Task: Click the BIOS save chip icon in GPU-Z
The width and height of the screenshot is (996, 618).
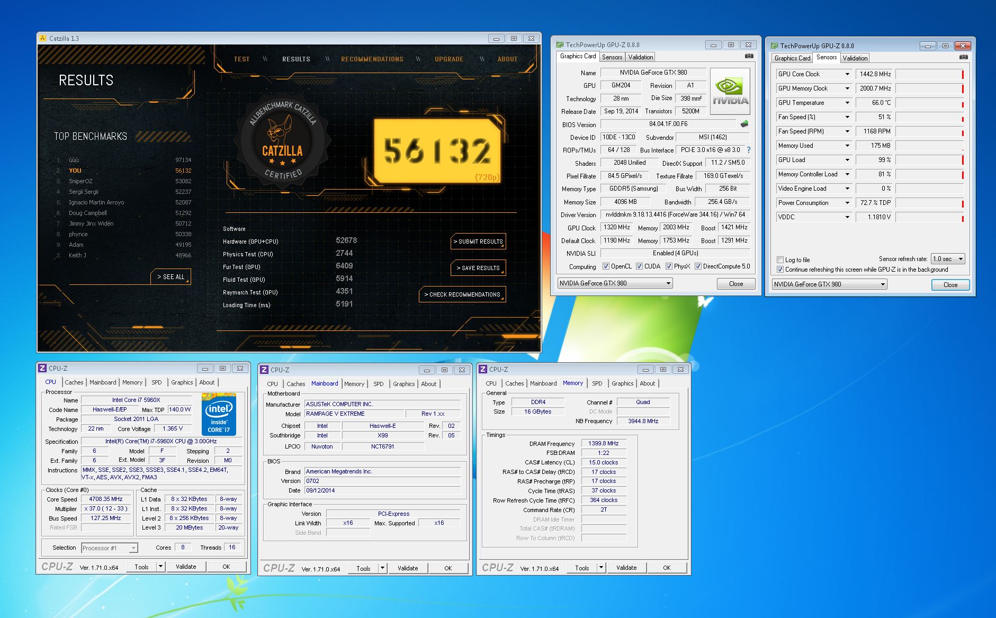Action: [x=744, y=124]
